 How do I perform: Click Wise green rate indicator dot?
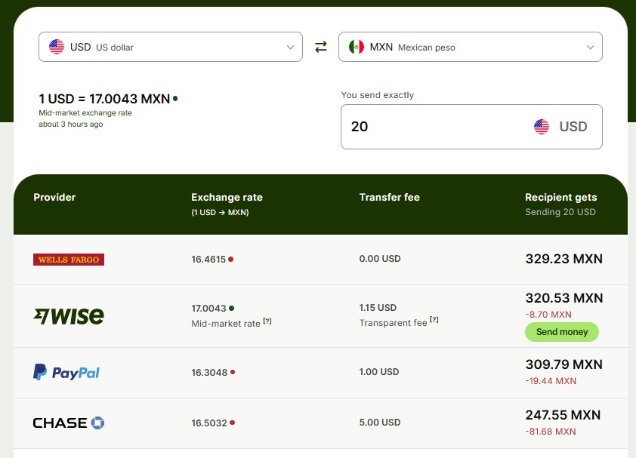pos(232,309)
